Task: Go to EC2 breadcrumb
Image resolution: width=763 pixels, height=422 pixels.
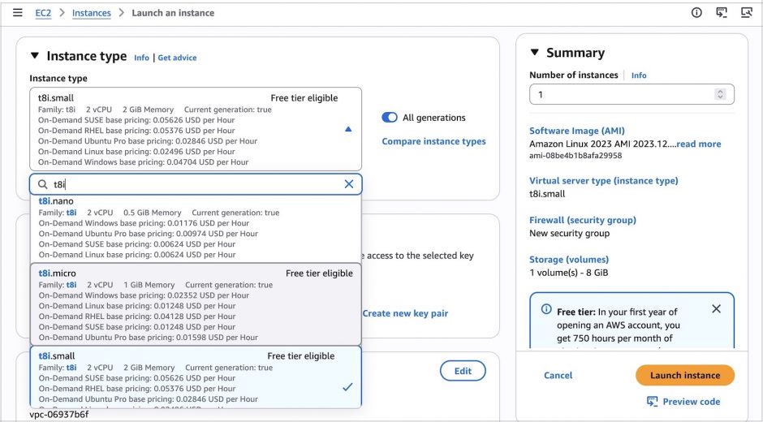Action: 43,13
